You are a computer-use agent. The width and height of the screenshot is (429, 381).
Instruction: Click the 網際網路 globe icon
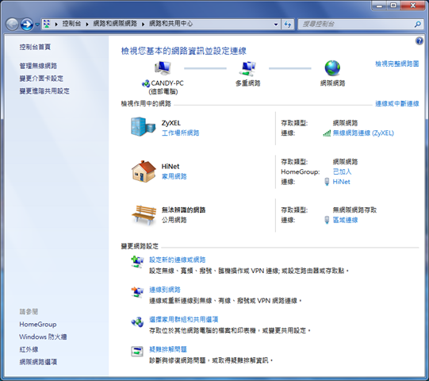point(332,68)
